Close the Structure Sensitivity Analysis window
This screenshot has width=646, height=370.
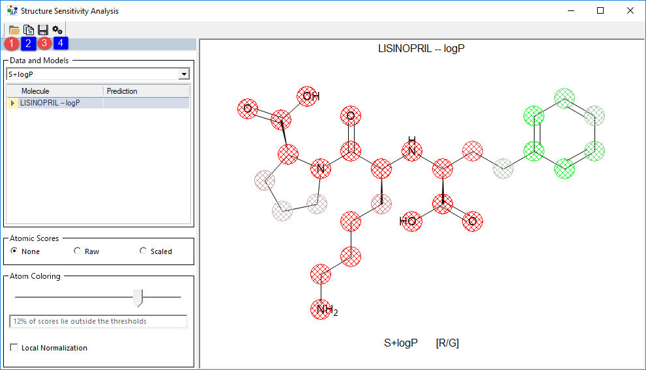click(x=630, y=10)
